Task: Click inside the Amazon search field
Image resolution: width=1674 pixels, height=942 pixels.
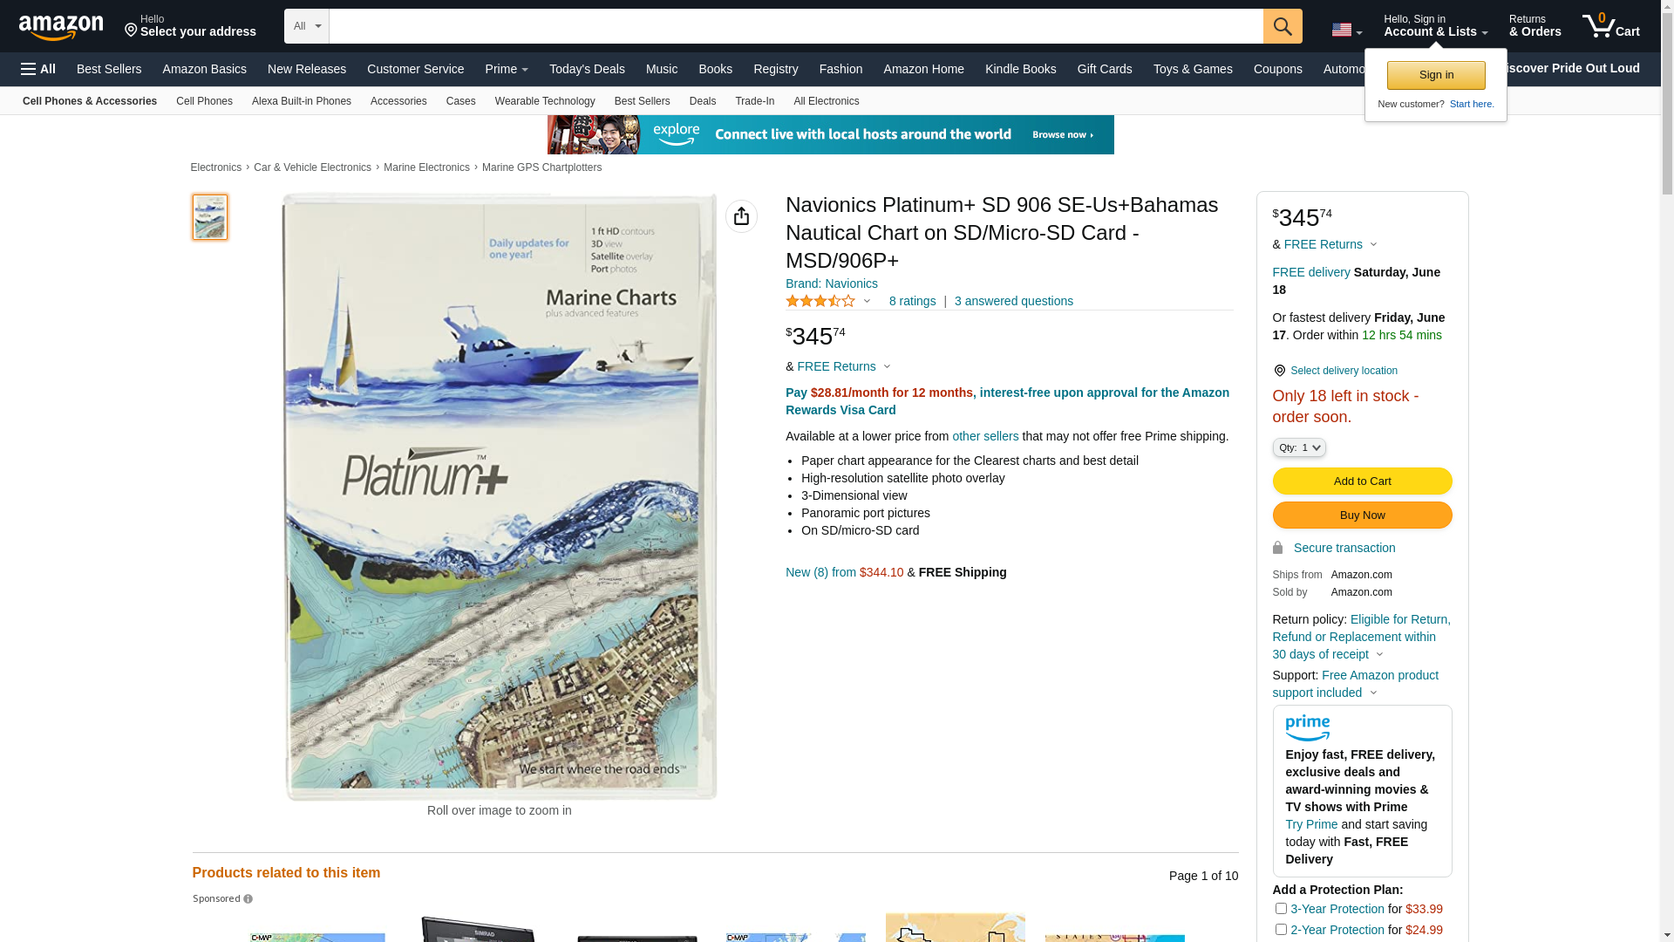Action: [795, 26]
